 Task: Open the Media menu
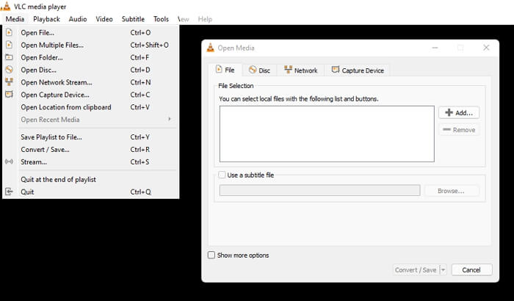15,19
